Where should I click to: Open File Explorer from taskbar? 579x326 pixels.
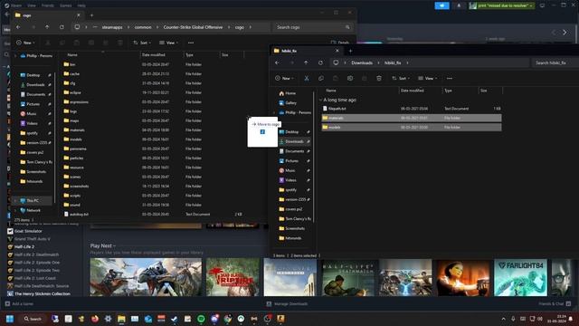tap(121, 319)
